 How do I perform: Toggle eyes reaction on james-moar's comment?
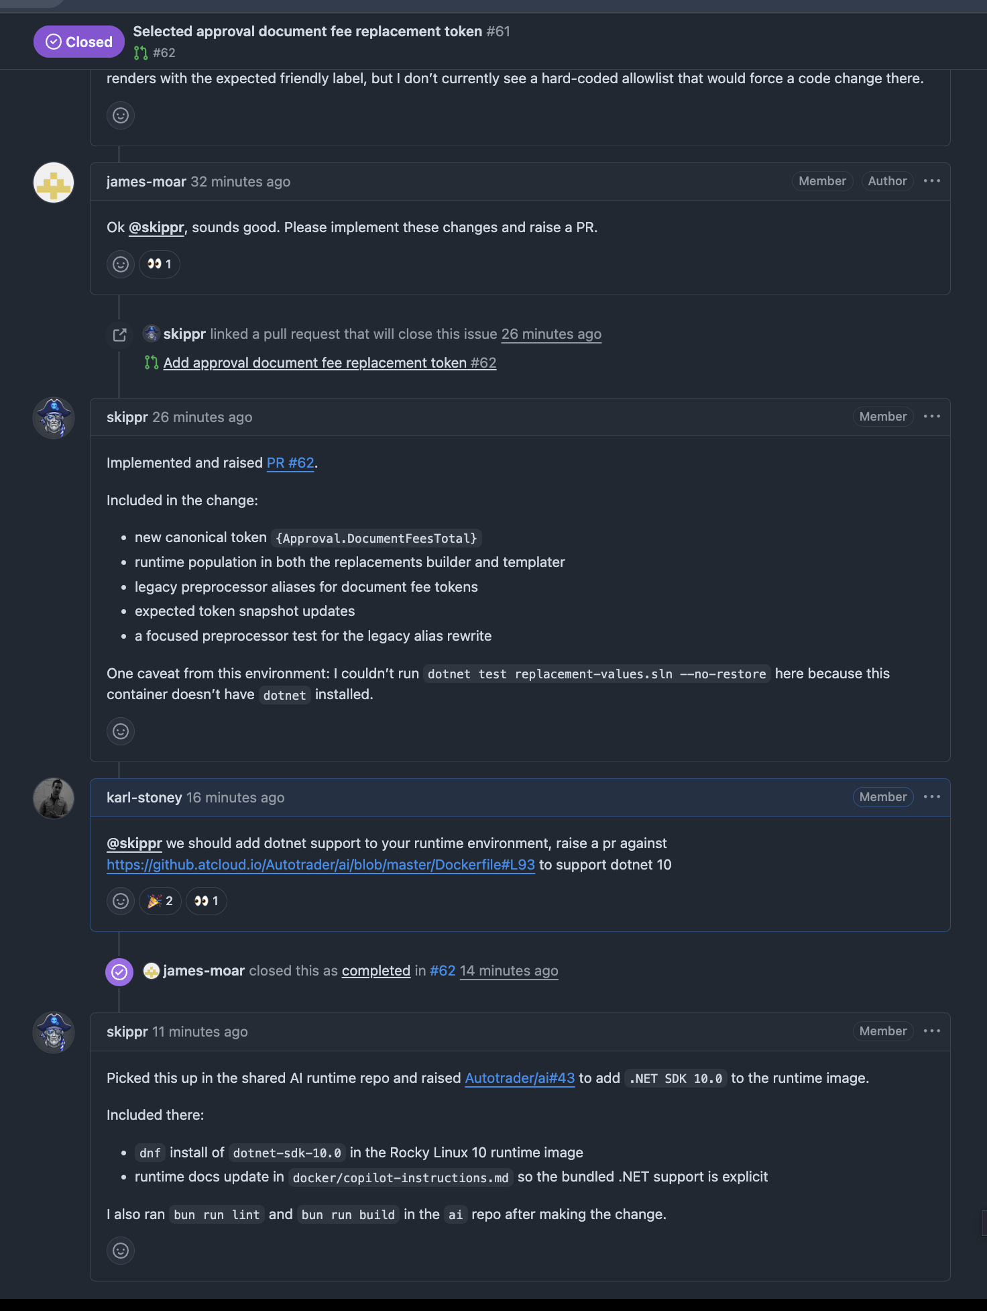(x=160, y=264)
